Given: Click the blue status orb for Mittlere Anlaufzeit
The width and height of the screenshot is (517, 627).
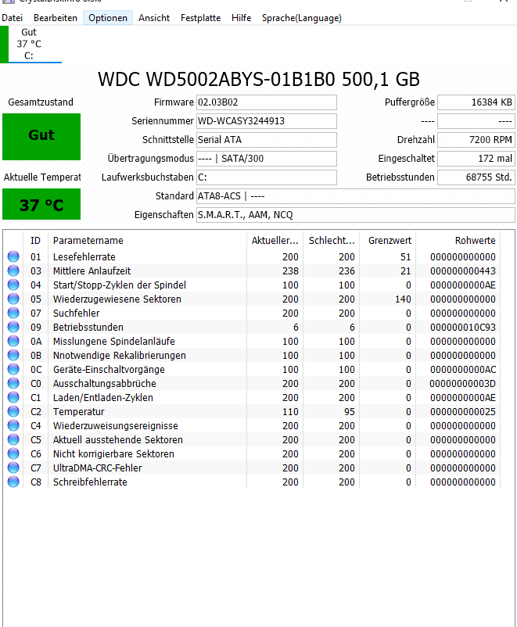Looking at the screenshot, I should (13, 271).
